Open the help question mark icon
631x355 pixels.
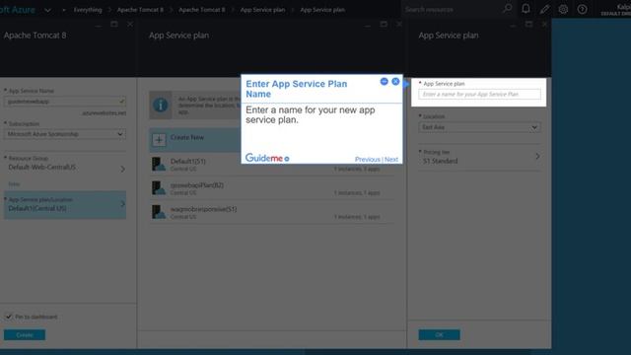[x=582, y=9]
